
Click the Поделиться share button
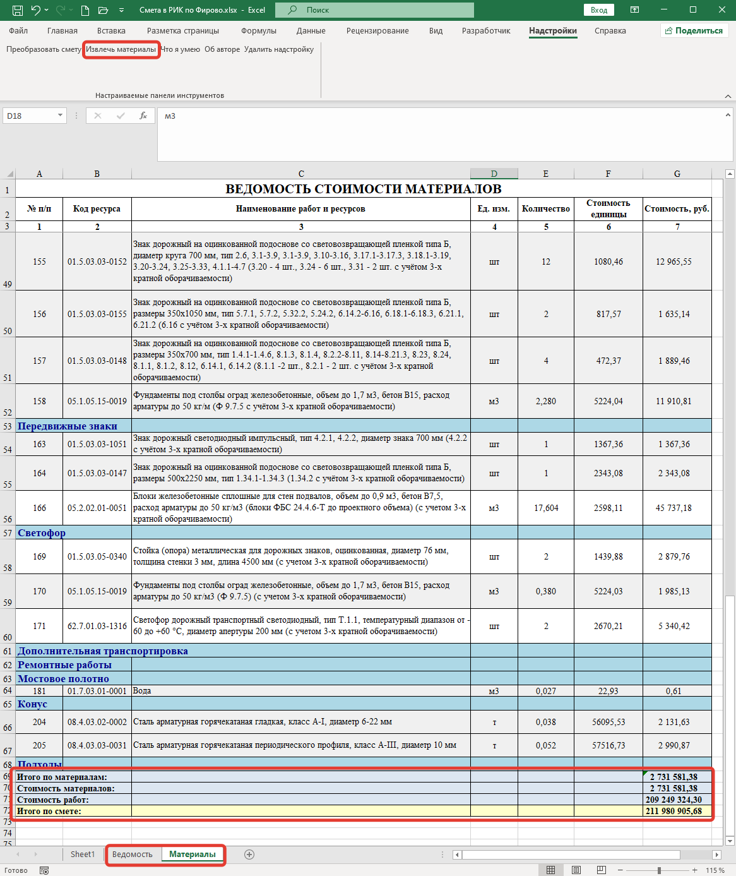pos(694,30)
